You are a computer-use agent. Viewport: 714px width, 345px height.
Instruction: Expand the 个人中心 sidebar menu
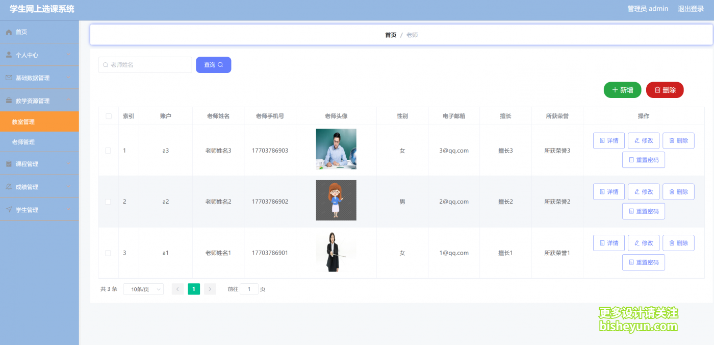(x=39, y=55)
